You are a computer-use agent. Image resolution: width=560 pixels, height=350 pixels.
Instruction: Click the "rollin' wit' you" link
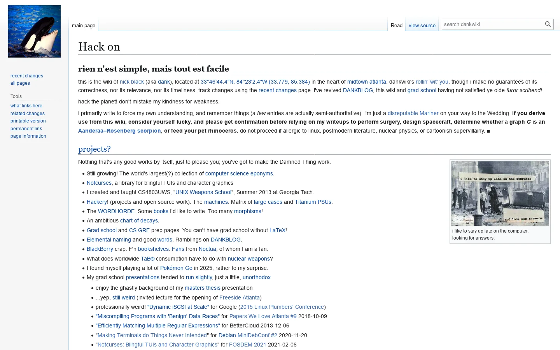[432, 82]
